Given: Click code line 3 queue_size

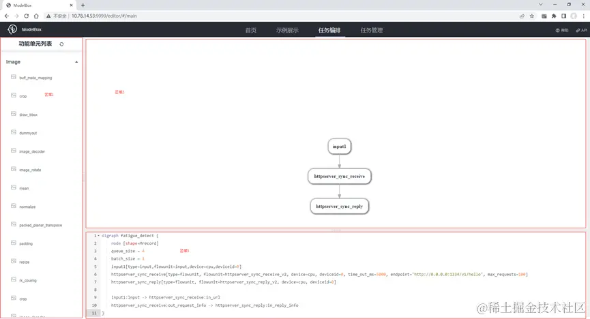Looking at the screenshot, I should coord(128,251).
